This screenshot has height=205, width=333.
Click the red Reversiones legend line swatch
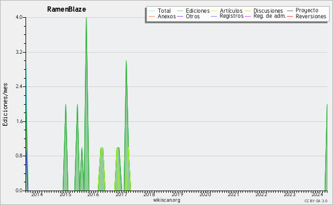coord(290,16)
